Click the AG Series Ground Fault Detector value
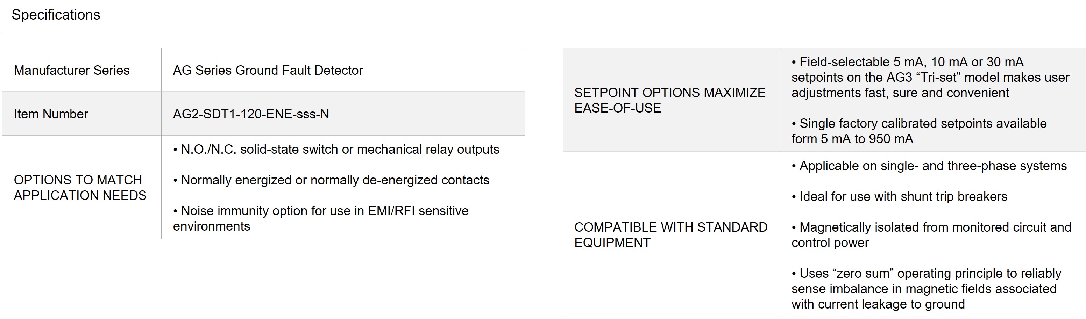The width and height of the screenshot is (1086, 319). click(x=268, y=70)
